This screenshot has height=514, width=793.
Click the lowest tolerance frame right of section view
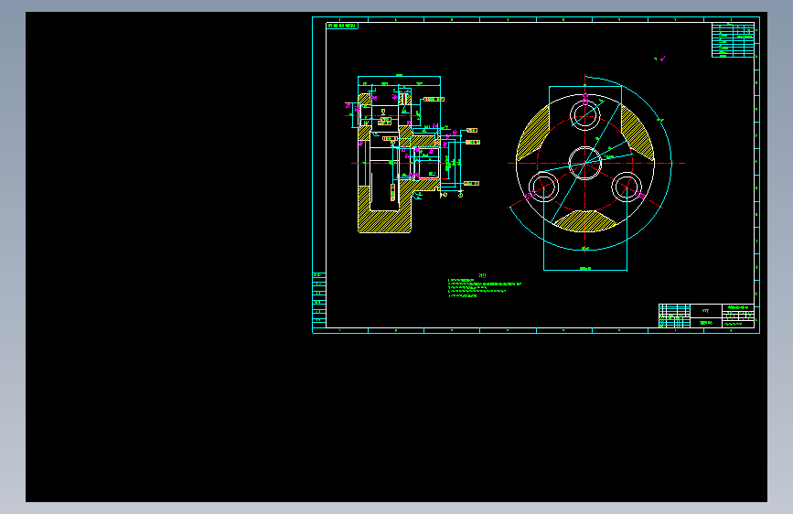471,183
